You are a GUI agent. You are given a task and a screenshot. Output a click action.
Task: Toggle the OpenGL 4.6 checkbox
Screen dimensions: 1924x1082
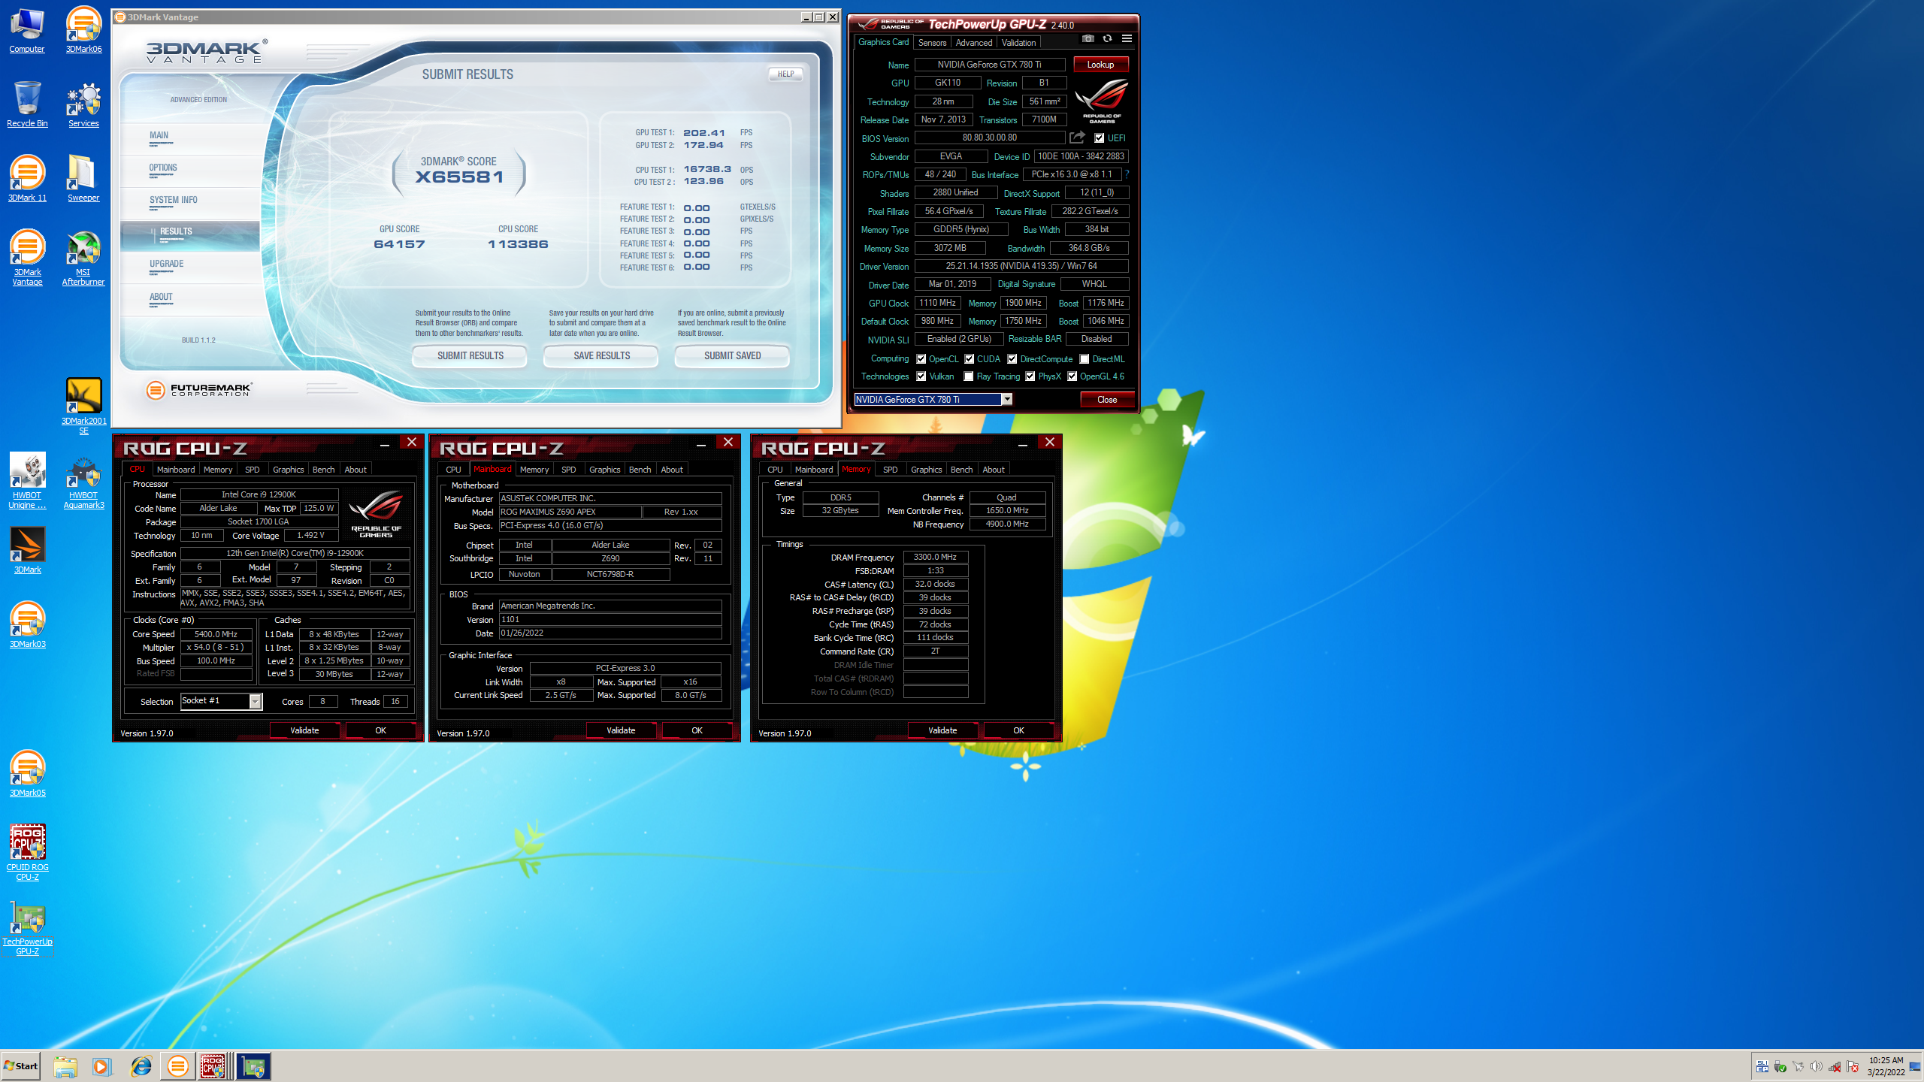(1072, 376)
